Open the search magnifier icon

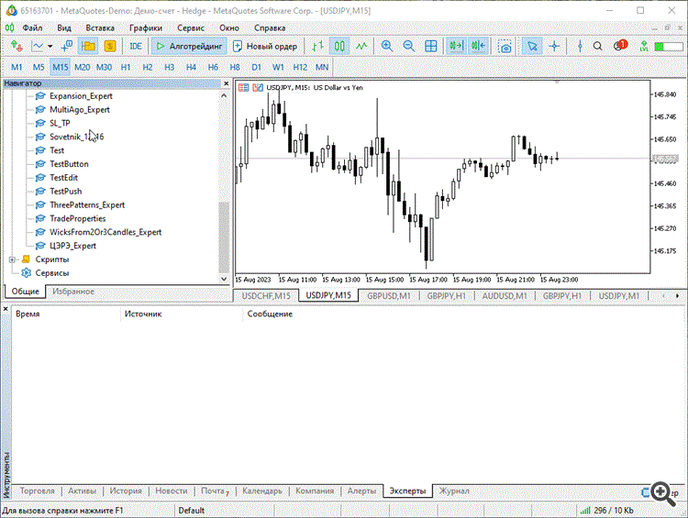pyautogui.click(x=597, y=46)
